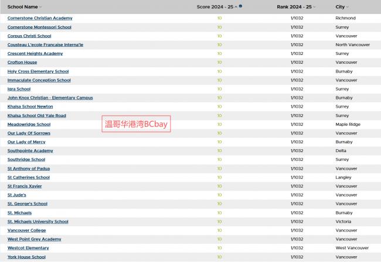Open Cousteau L'ecole Francaise Interna'le link
This screenshot has height=262, width=381.
tap(45, 44)
